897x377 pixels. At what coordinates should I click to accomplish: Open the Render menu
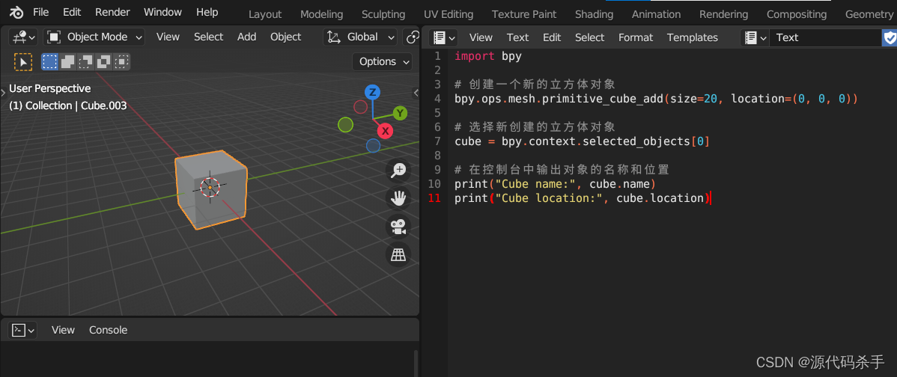point(112,12)
